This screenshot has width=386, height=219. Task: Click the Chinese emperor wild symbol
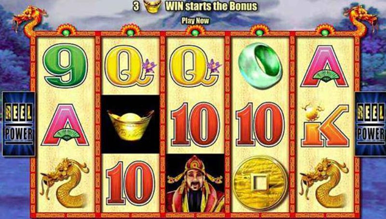(x=195, y=183)
